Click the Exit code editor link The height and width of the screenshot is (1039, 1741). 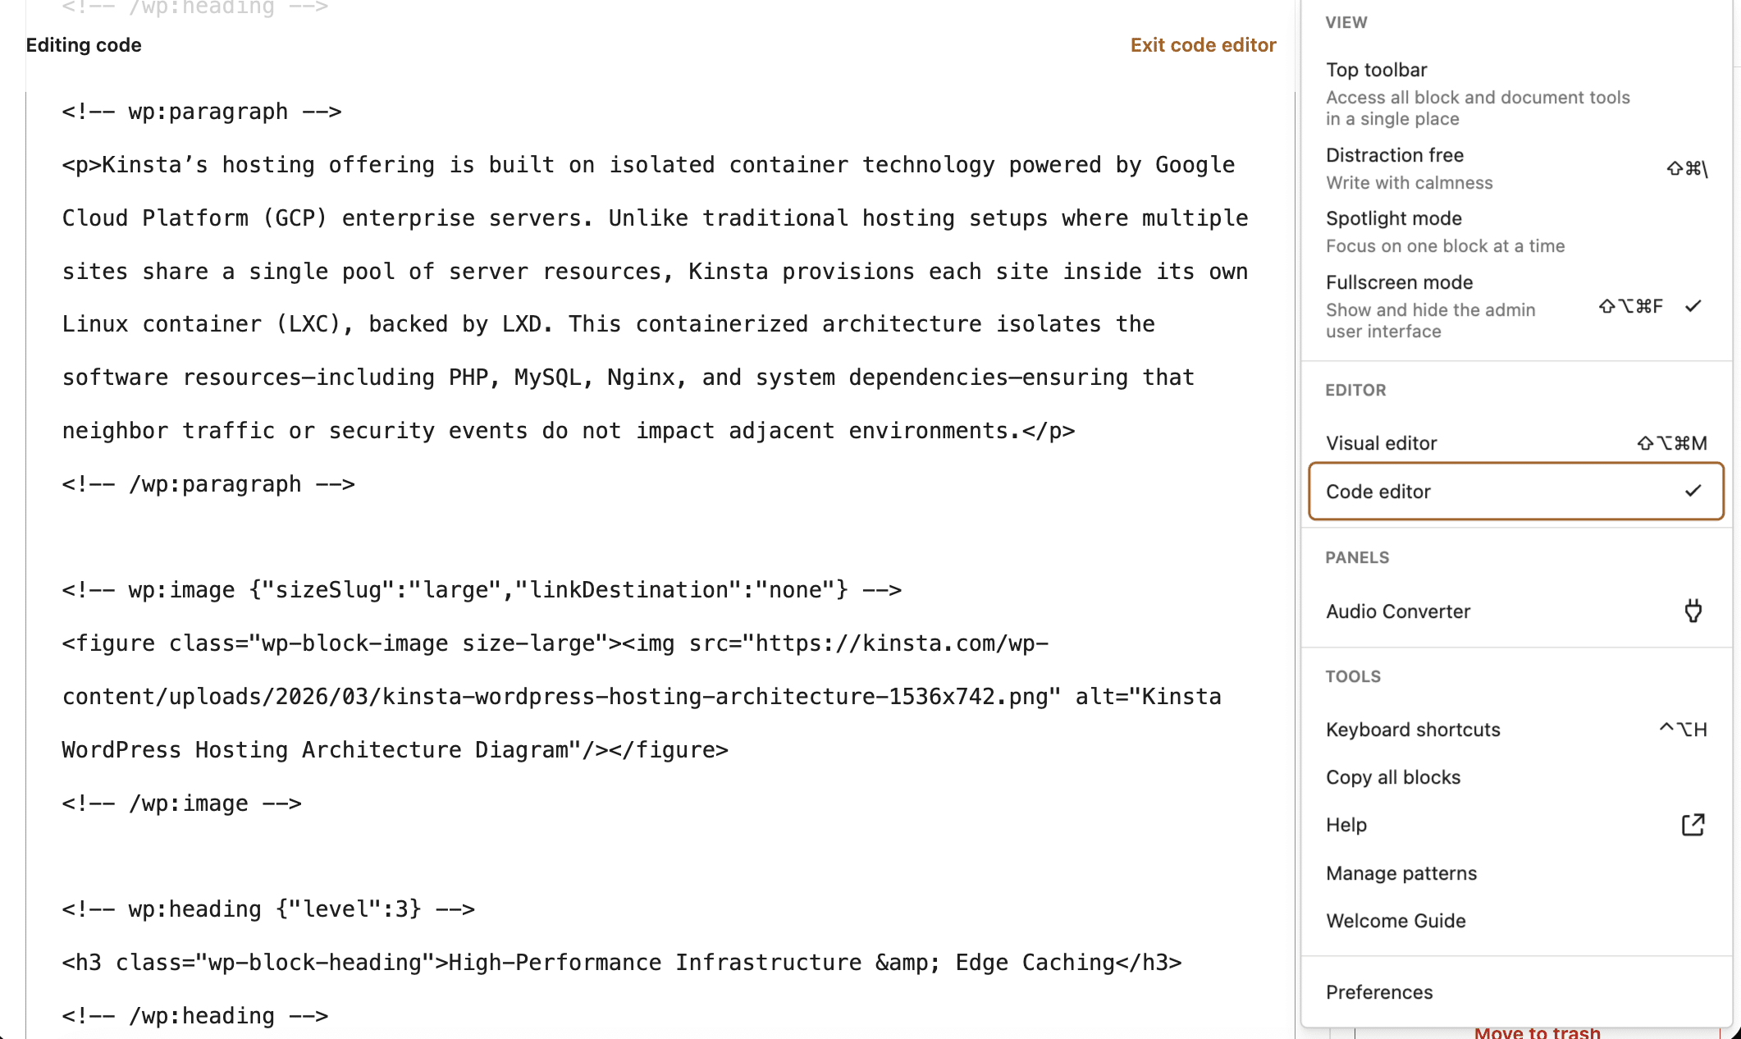[1203, 45]
